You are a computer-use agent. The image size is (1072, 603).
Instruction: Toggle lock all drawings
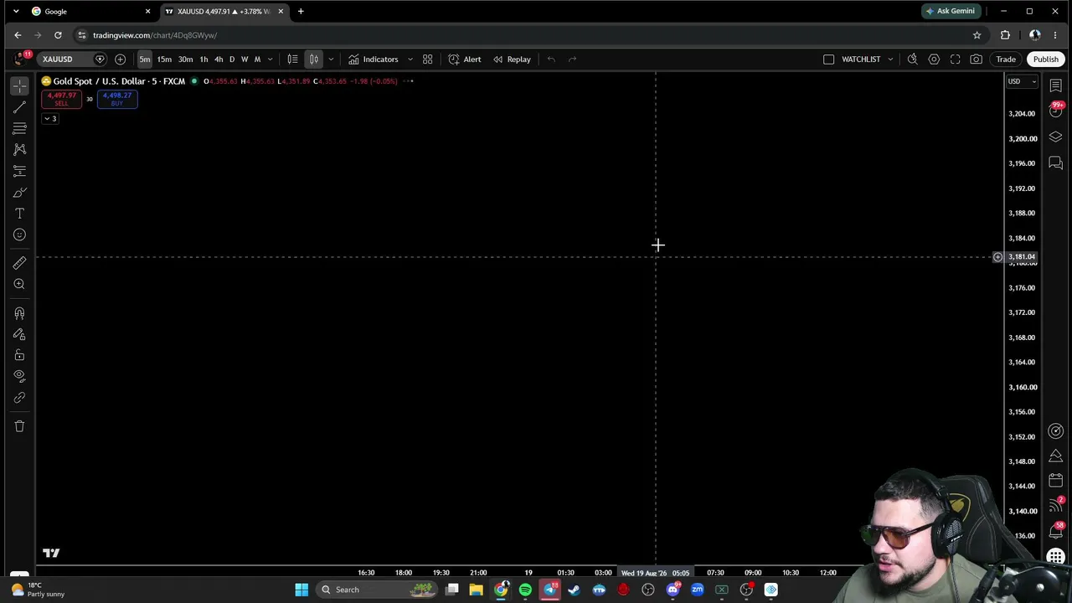tap(19, 355)
